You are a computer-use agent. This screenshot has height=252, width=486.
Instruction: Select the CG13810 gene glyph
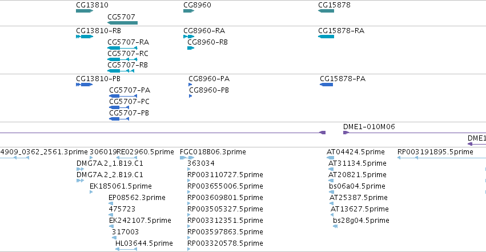point(85,11)
